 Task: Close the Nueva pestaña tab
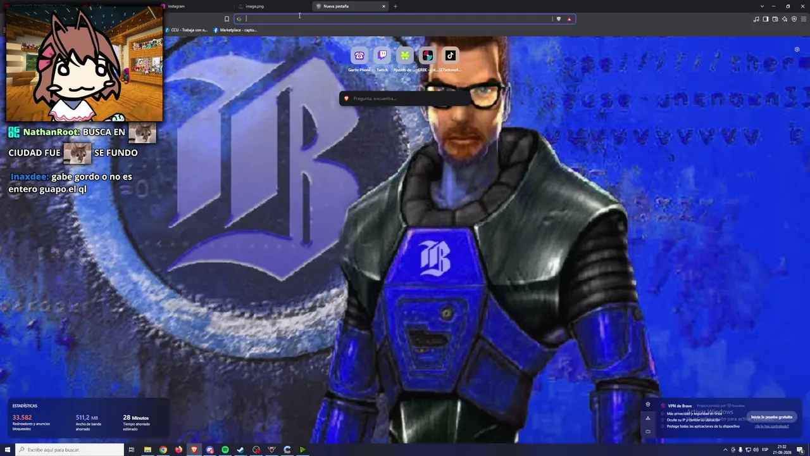383,6
